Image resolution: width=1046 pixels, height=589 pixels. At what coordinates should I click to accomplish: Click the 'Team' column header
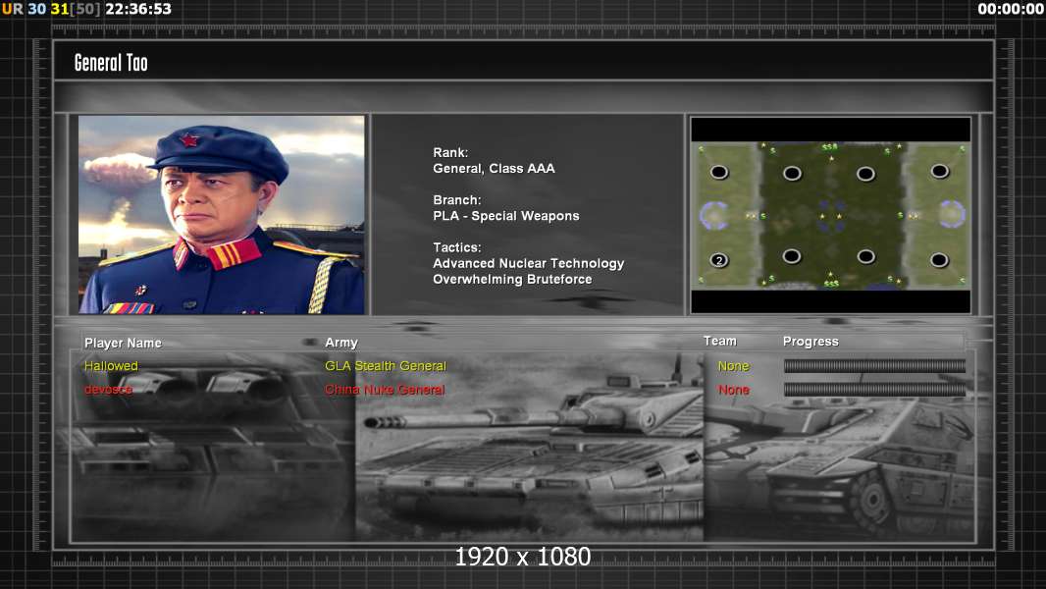coord(720,341)
